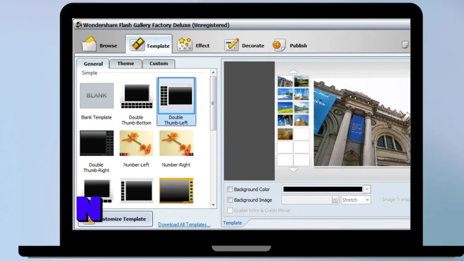Click the preview thumbnails down arrow
The height and width of the screenshot is (261, 464).
point(293,170)
